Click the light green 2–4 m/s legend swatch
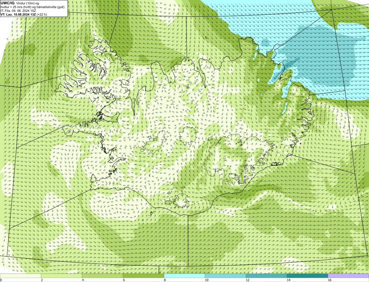The image size is (369, 282). pyautogui.click(x=61, y=276)
